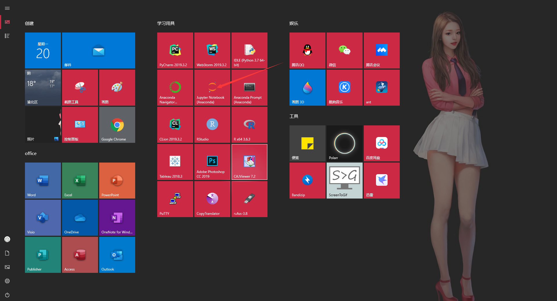Image resolution: width=557 pixels, height=301 pixels.
Task: Open the Pictures sidebar shortcut
Action: tap(7, 267)
